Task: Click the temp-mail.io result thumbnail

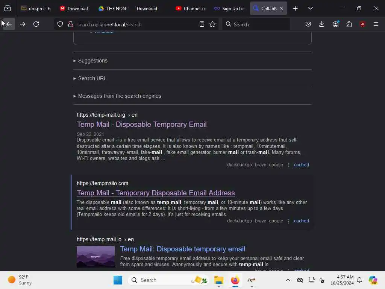Action: tap(95, 257)
